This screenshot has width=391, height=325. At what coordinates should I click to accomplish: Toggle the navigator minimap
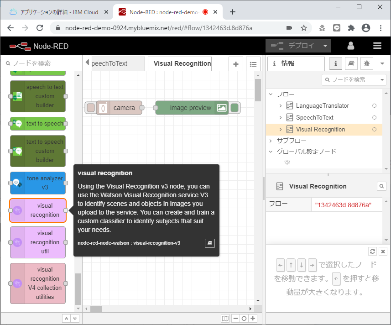[225, 318]
